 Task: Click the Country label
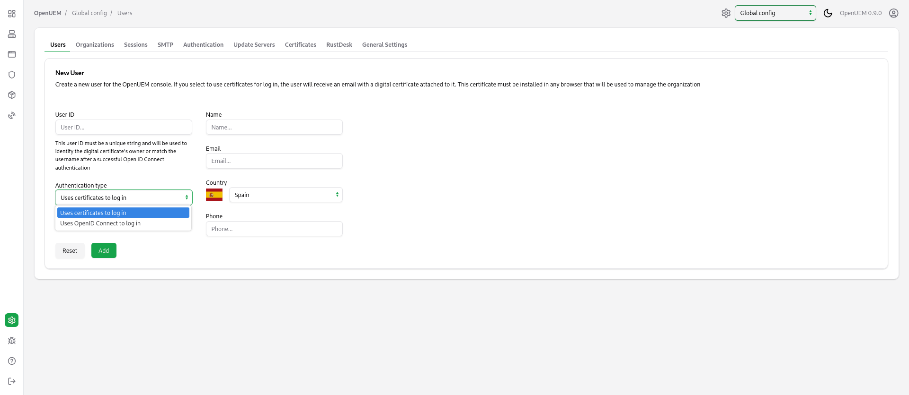tap(216, 183)
